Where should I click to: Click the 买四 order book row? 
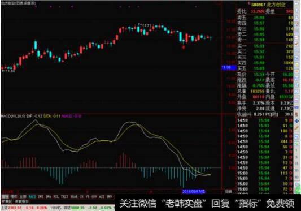pyautogui.click(x=265, y=63)
